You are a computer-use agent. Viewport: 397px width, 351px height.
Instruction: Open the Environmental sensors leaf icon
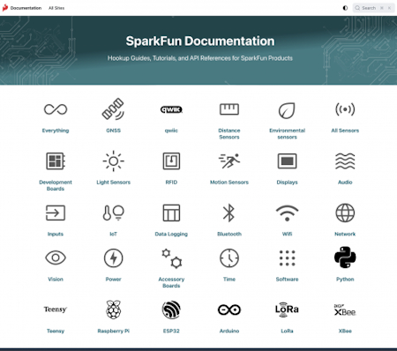click(x=287, y=110)
